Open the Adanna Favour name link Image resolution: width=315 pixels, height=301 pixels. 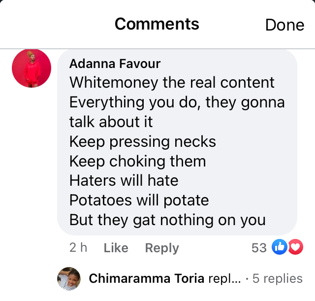click(x=115, y=64)
